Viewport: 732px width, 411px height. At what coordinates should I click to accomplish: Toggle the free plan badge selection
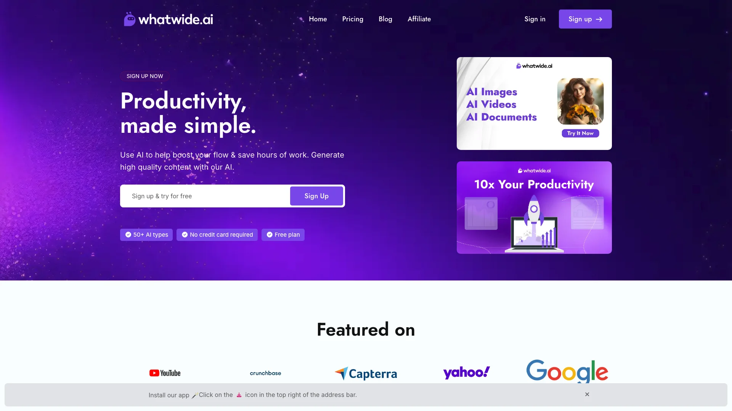pos(283,234)
